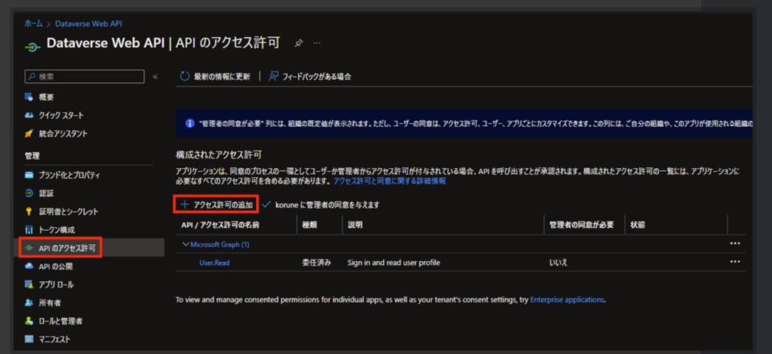Click the 種類 column header
The image size is (772, 354).
[310, 225]
